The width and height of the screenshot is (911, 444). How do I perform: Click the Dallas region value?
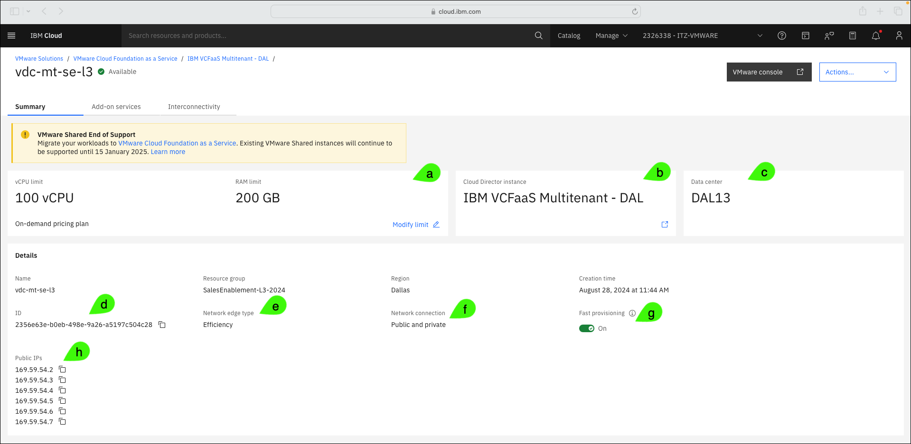point(400,290)
